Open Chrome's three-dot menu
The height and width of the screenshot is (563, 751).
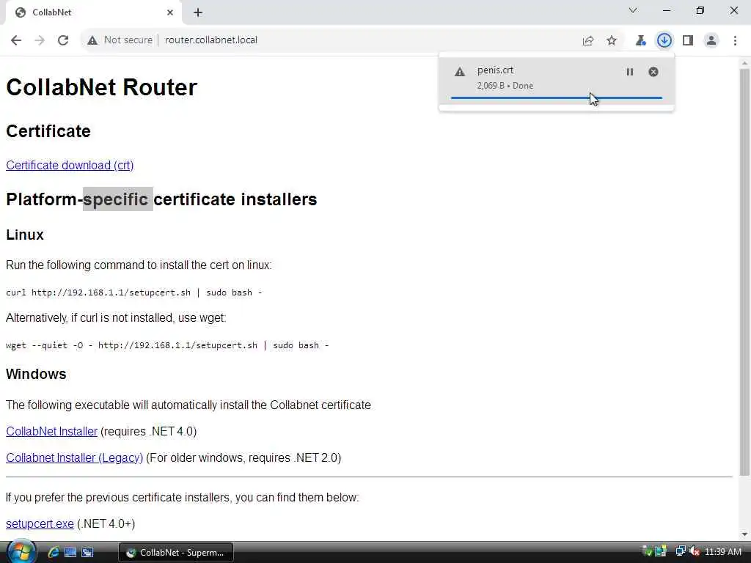735,41
